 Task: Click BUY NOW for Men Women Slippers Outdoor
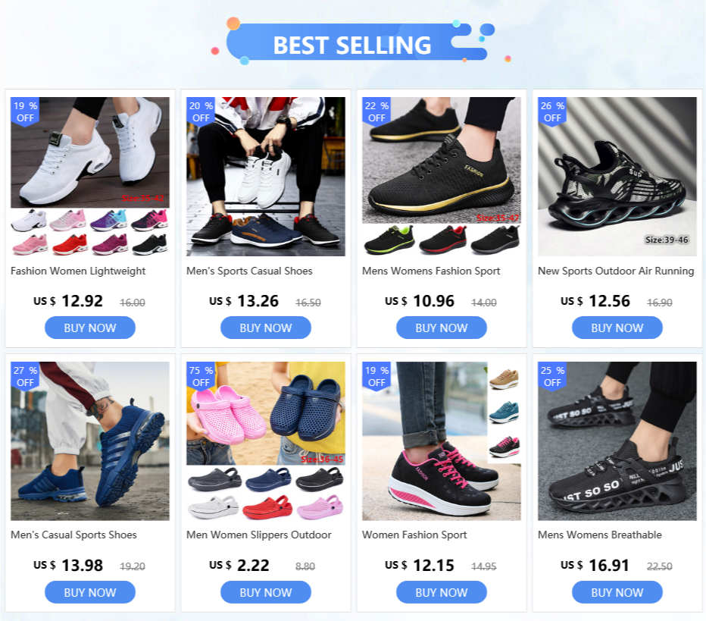coord(266,592)
